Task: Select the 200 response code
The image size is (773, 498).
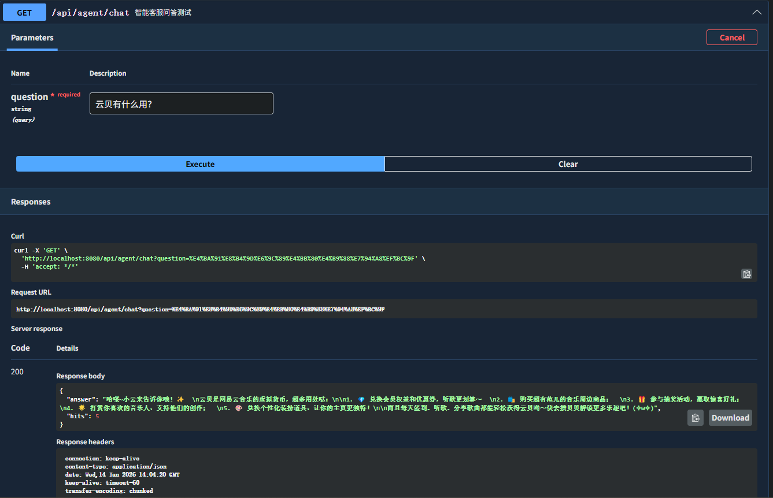Action: tap(17, 371)
